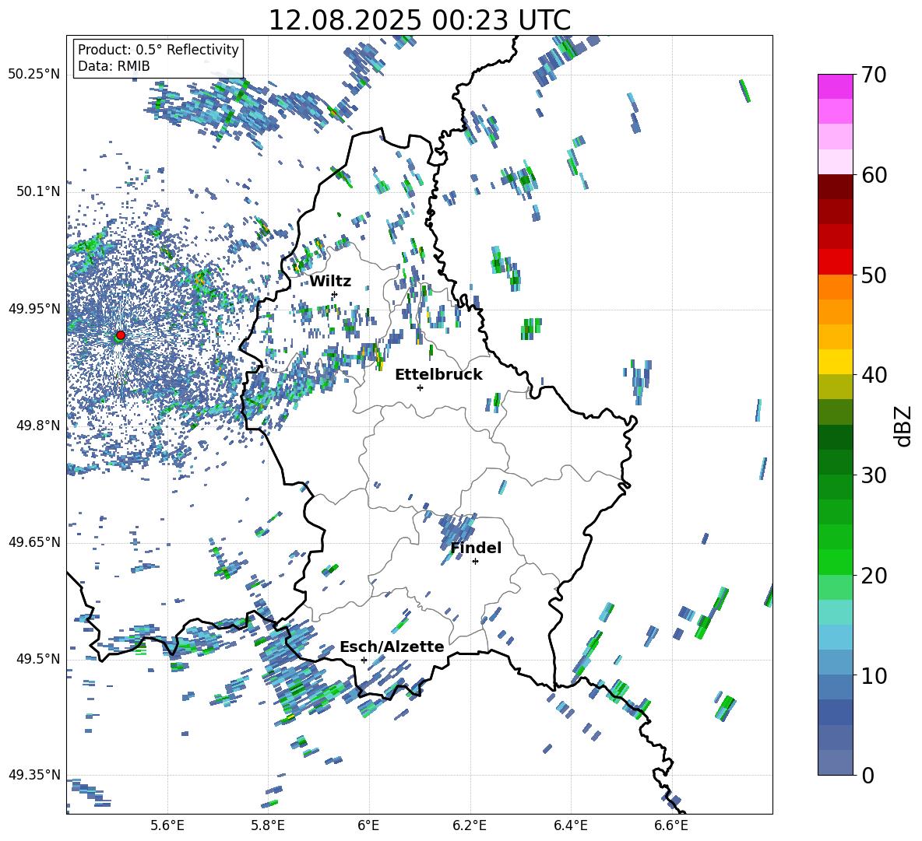Click the 49.8°N latitude label
The height and width of the screenshot is (841, 922).
coord(38,426)
